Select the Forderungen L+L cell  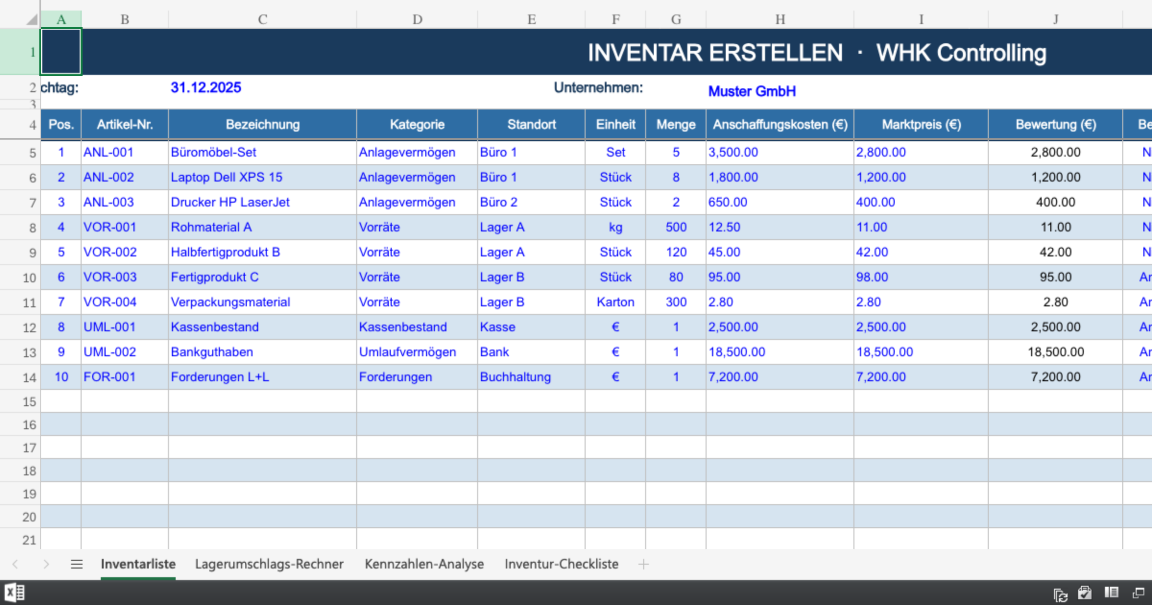[263, 377]
